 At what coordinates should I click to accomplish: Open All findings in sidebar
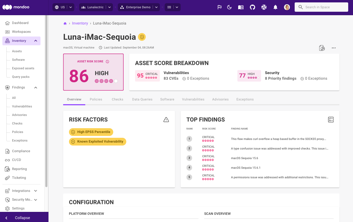tap(14, 98)
